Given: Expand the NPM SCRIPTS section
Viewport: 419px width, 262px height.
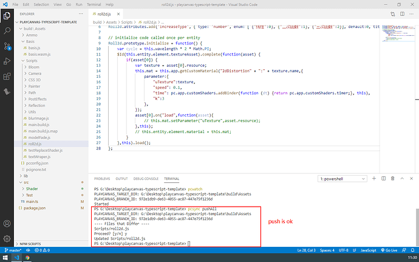Looking at the screenshot, I should (30, 244).
